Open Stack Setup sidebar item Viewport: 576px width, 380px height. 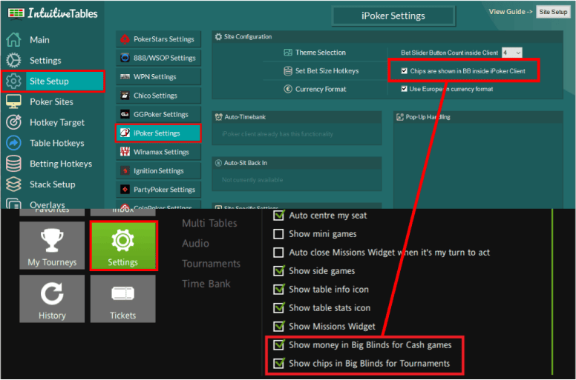[x=53, y=184]
